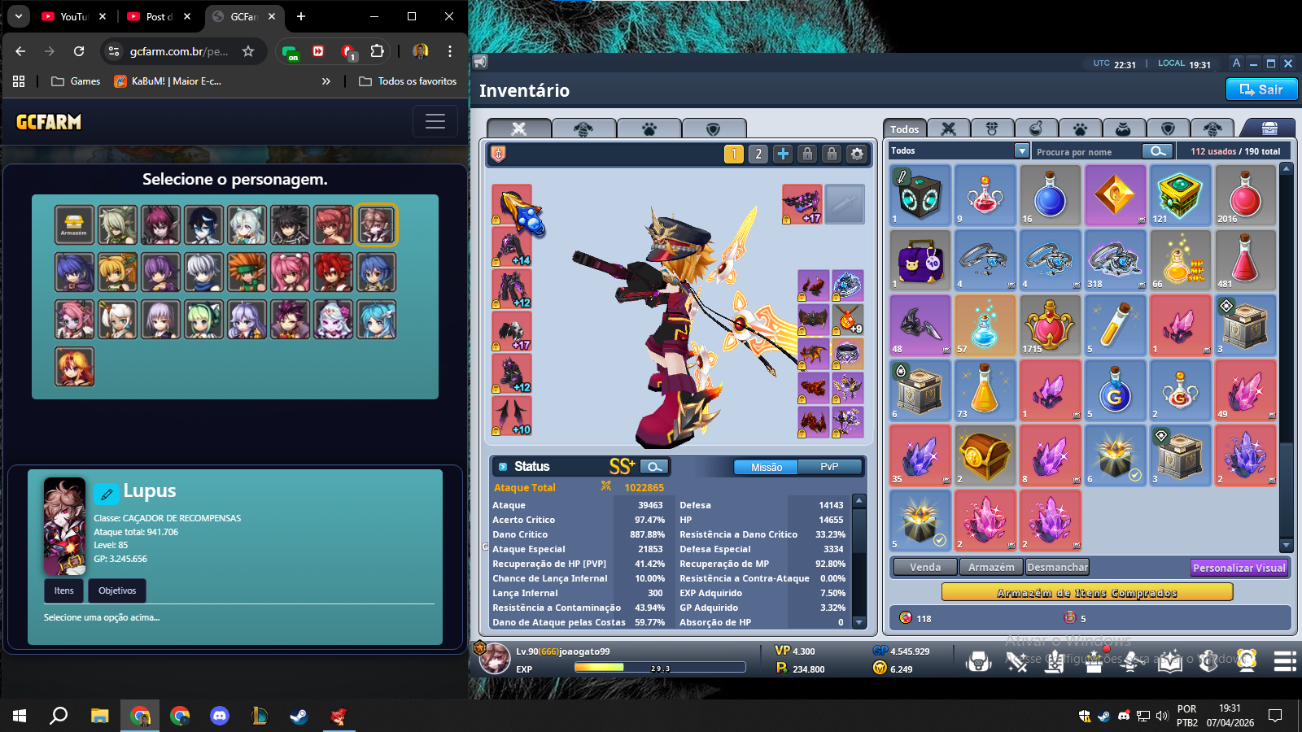
Task: Click the inventory scrollbar down arrow
Action: point(1287,545)
